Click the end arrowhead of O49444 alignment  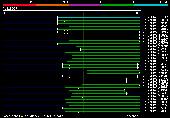click(125, 91)
